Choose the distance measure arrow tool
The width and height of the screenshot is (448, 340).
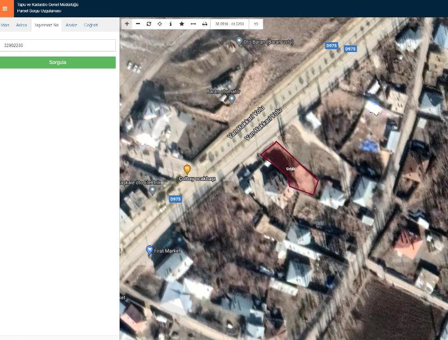pos(193,24)
